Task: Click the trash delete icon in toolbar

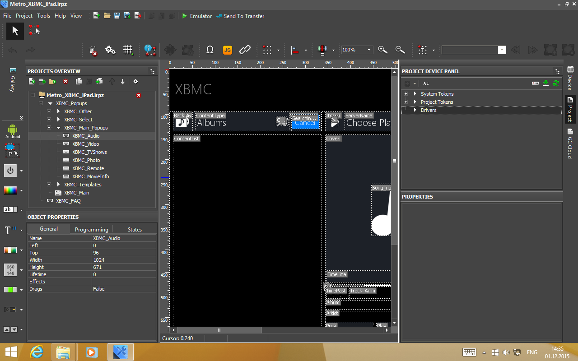Action: (93, 50)
